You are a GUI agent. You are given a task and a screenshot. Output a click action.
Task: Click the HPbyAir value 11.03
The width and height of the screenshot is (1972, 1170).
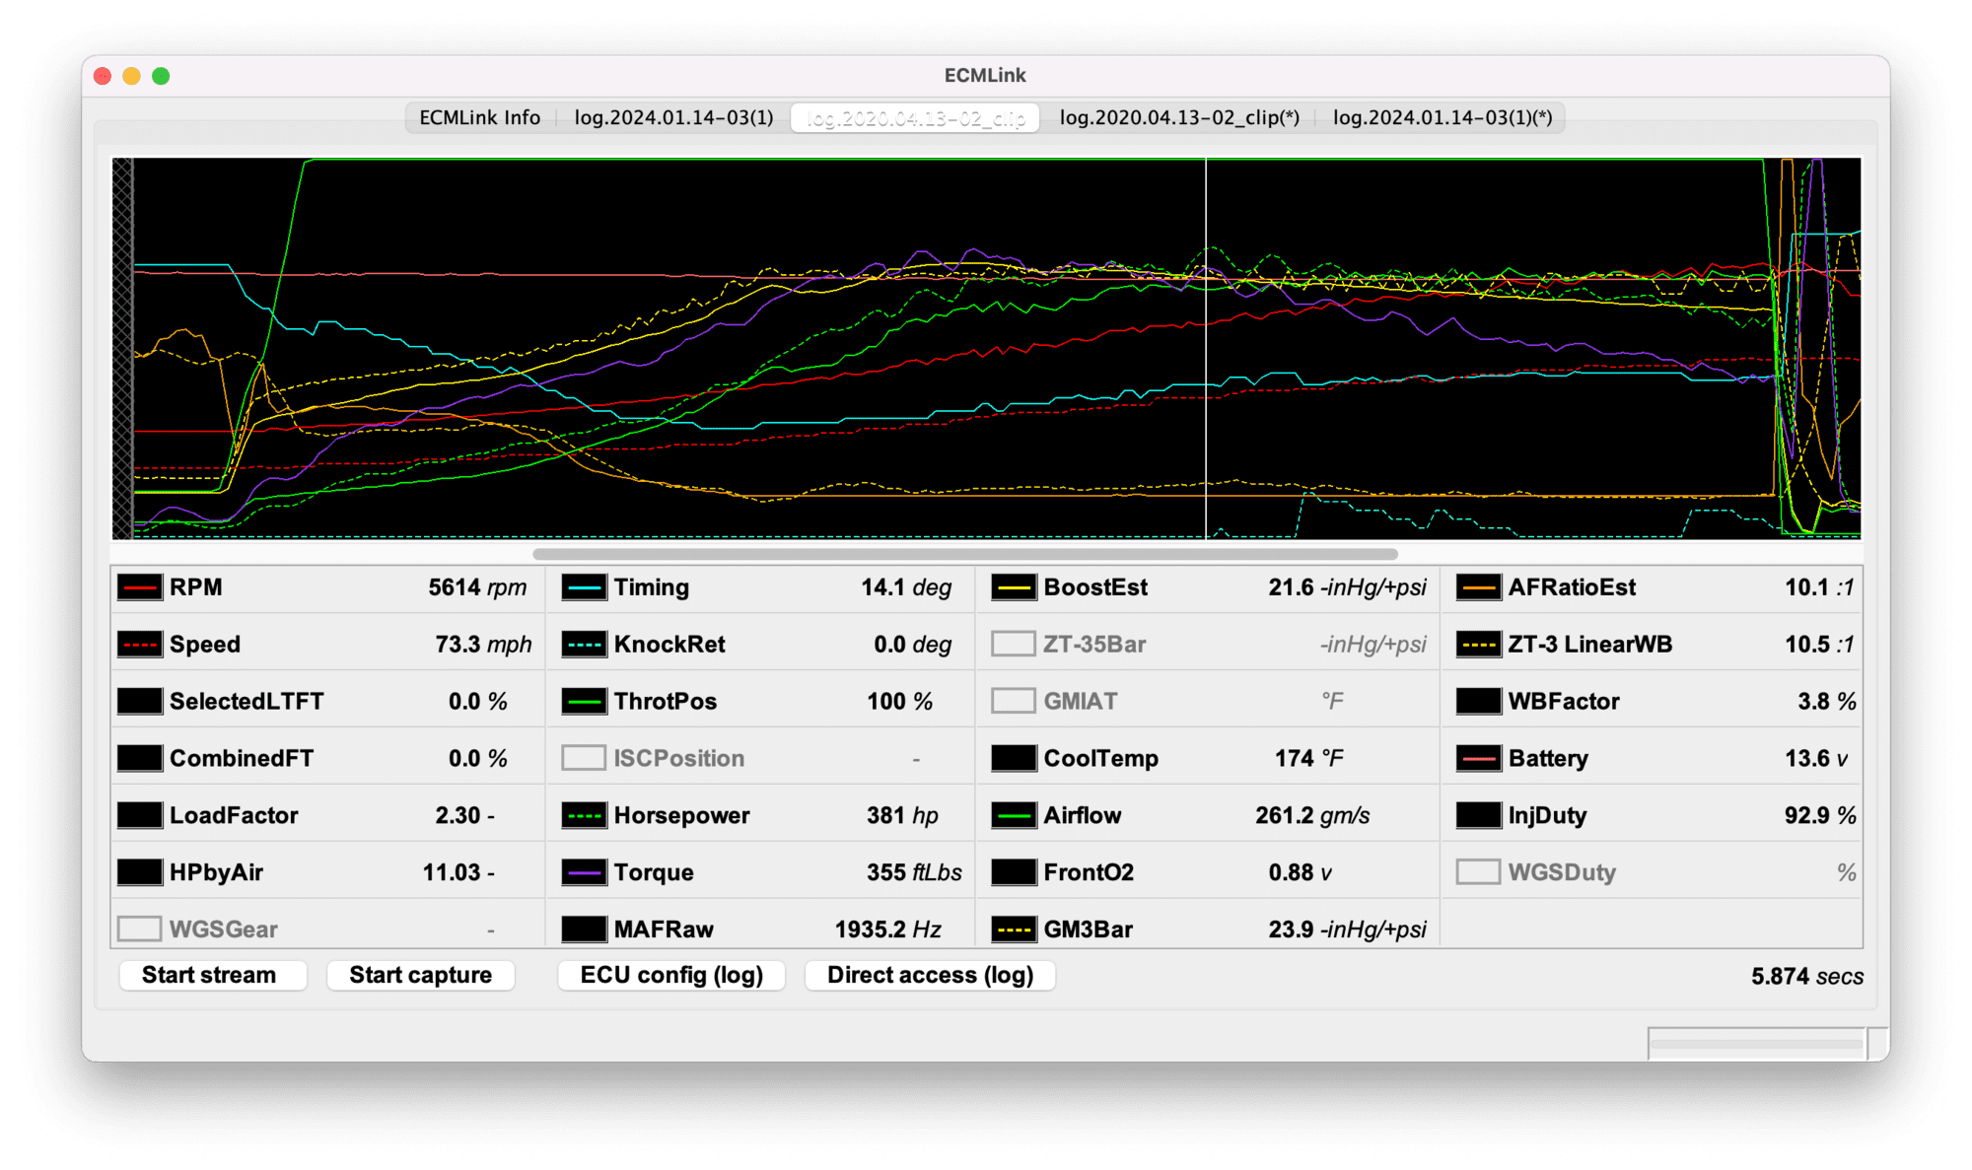tap(452, 873)
